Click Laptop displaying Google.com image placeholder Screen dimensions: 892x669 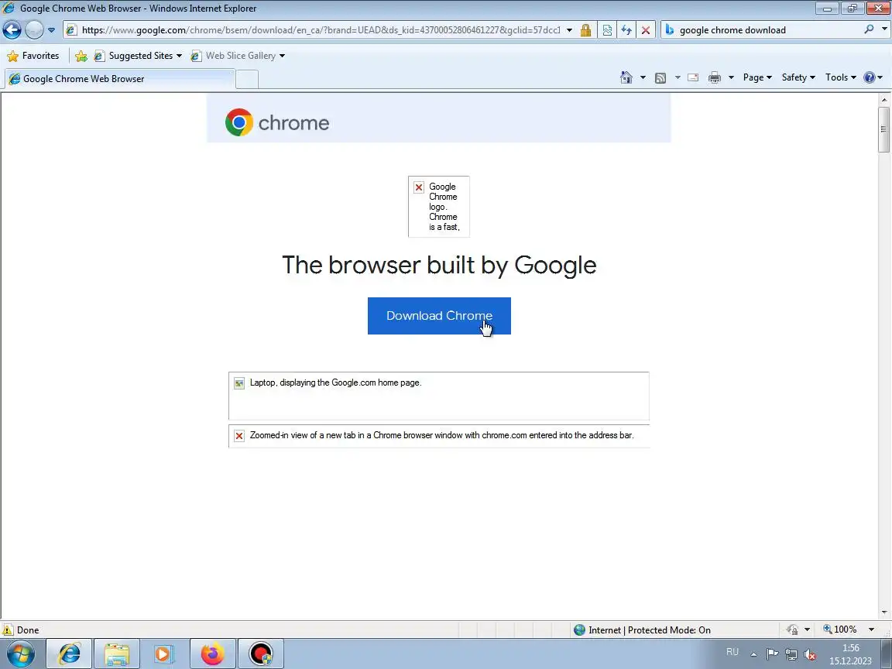(438, 396)
